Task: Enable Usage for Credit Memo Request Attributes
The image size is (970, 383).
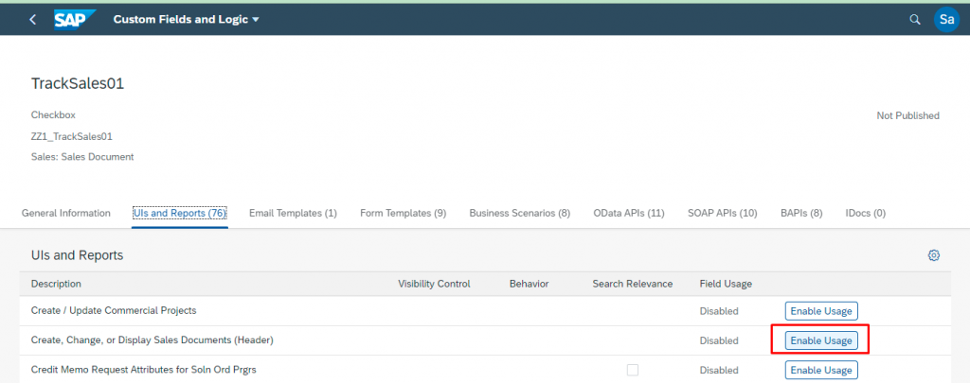Action: (x=821, y=370)
